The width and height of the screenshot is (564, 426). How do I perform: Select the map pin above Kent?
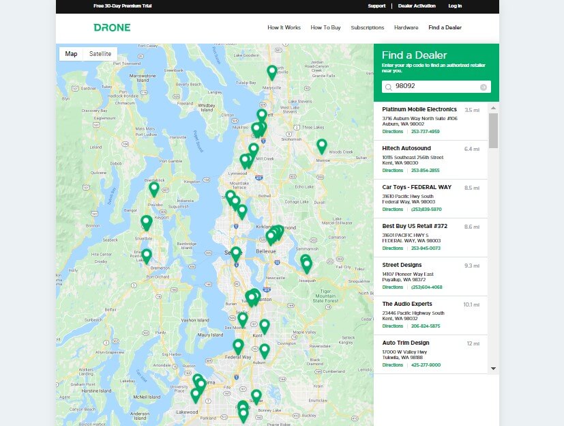265,327
